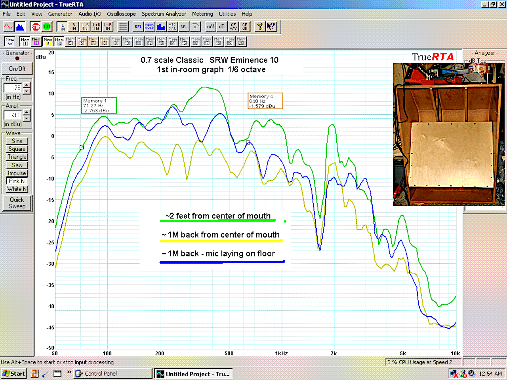The image size is (507, 380).
Task: Toggle the Mem 2 magenta memory icon
Action: pos(36,41)
